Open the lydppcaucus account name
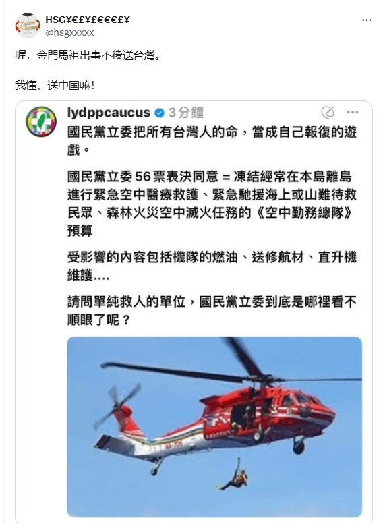Image resolution: width=383 pixels, height=524 pixels. click(109, 113)
